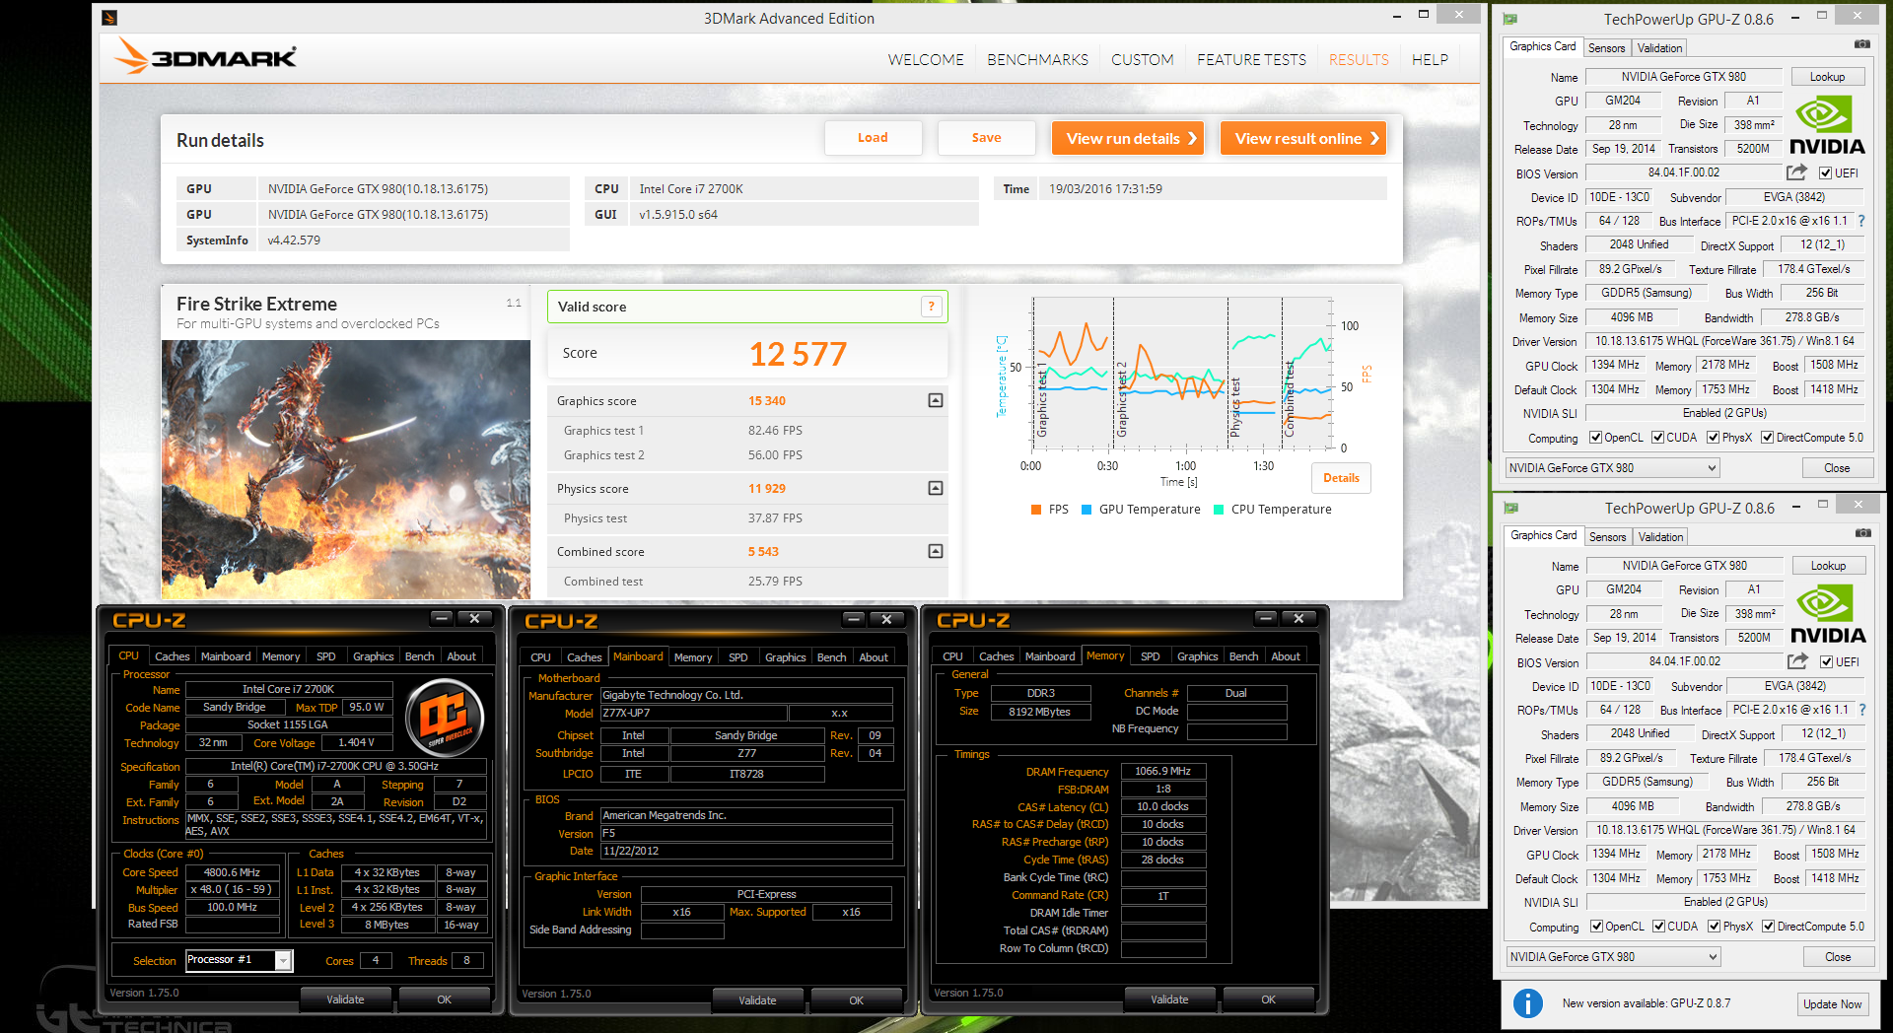This screenshot has width=1893, height=1033.
Task: Save the 3DMark run result
Action: (x=986, y=138)
